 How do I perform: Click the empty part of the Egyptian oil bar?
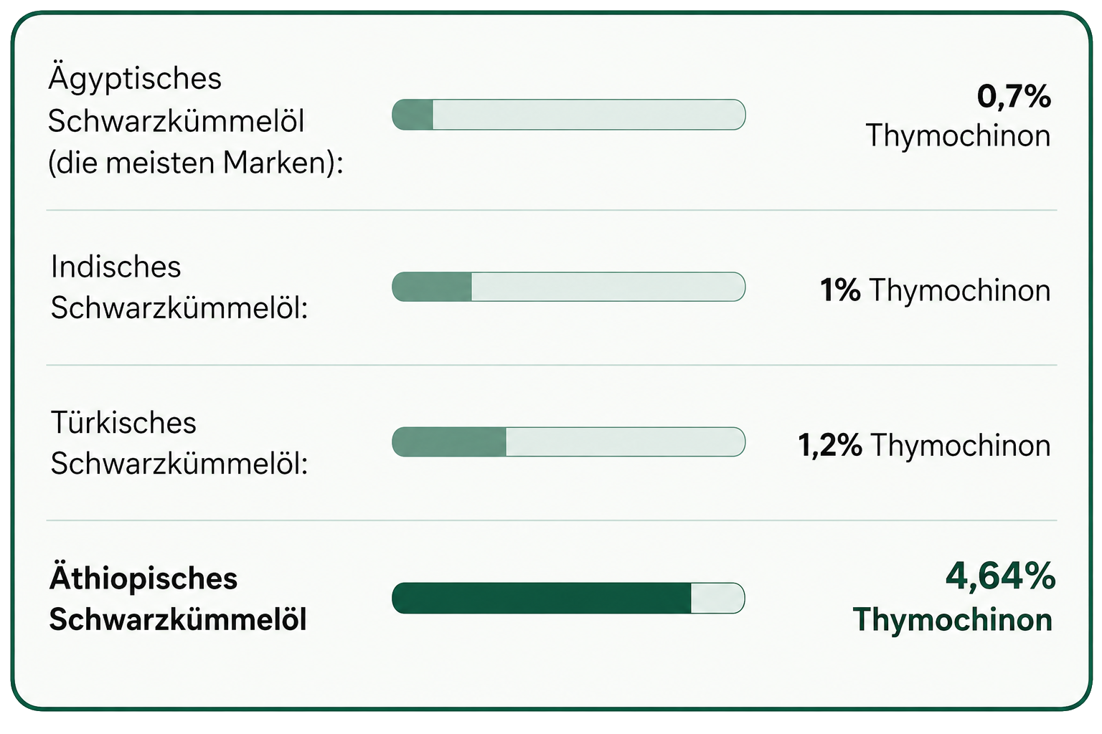[590, 115]
